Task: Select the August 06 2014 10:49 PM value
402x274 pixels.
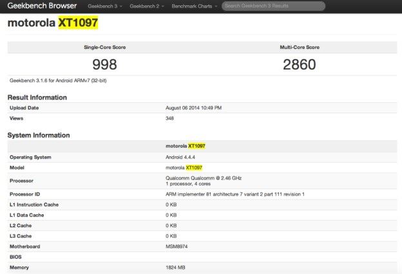Action: pos(193,108)
